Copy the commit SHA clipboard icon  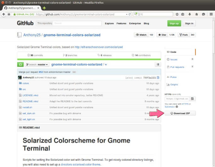(x=158, y=78)
